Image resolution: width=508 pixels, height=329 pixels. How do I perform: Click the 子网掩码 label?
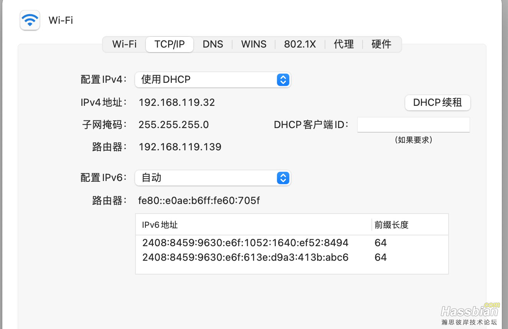click(x=104, y=125)
